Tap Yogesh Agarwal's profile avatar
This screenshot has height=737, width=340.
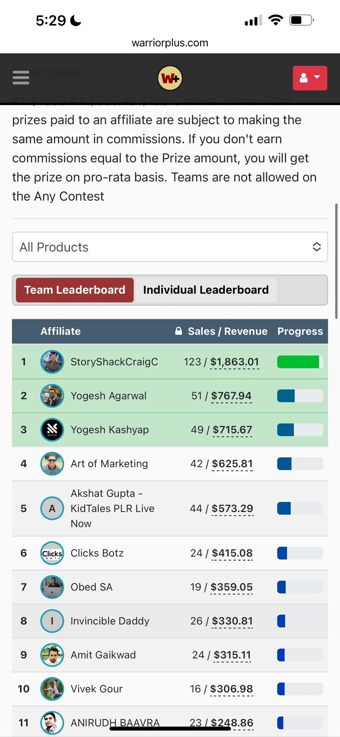[52, 396]
